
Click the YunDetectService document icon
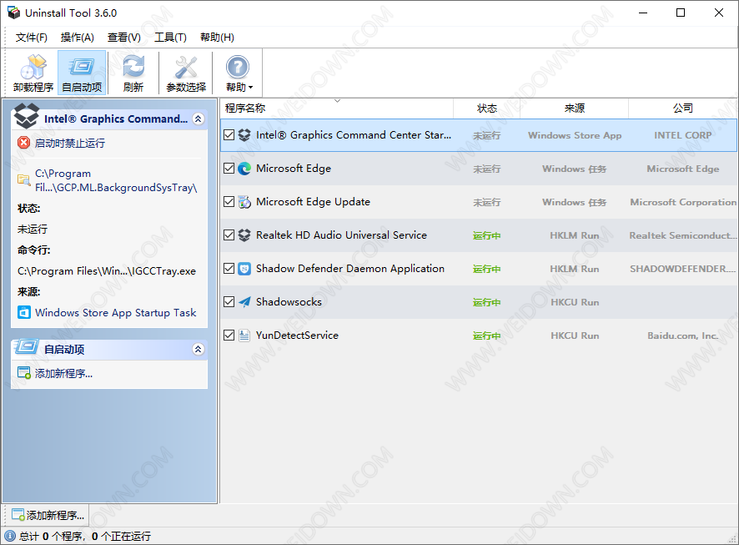pyautogui.click(x=244, y=336)
